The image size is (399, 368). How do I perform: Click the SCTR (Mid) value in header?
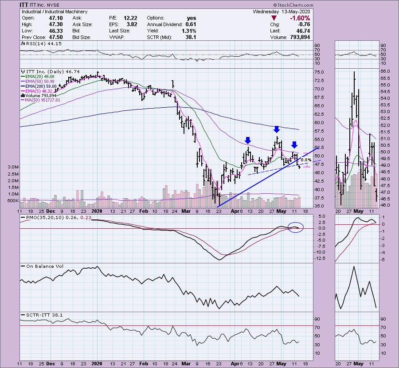point(191,37)
